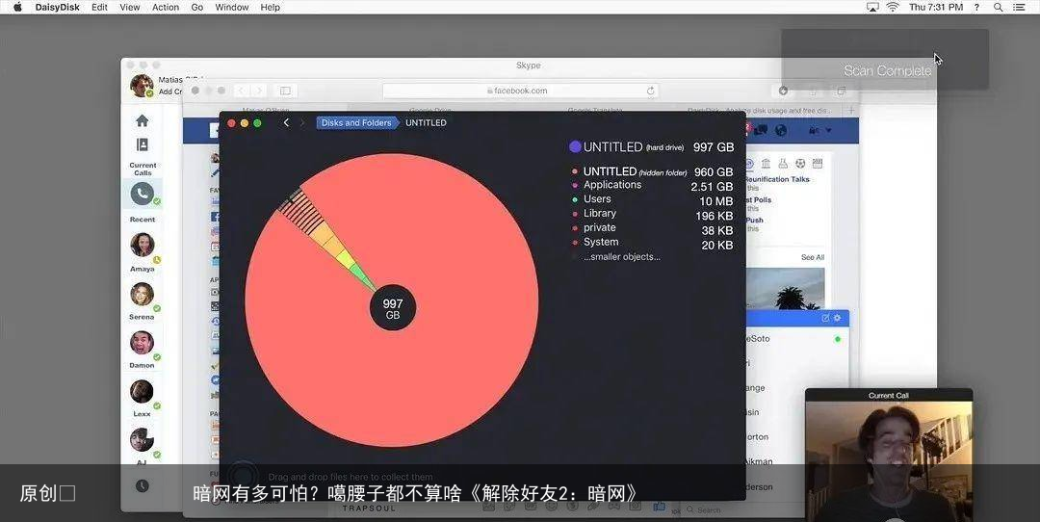This screenshot has width=1040, height=522.
Task: Show all Safari tabs icon
Action: point(841,91)
